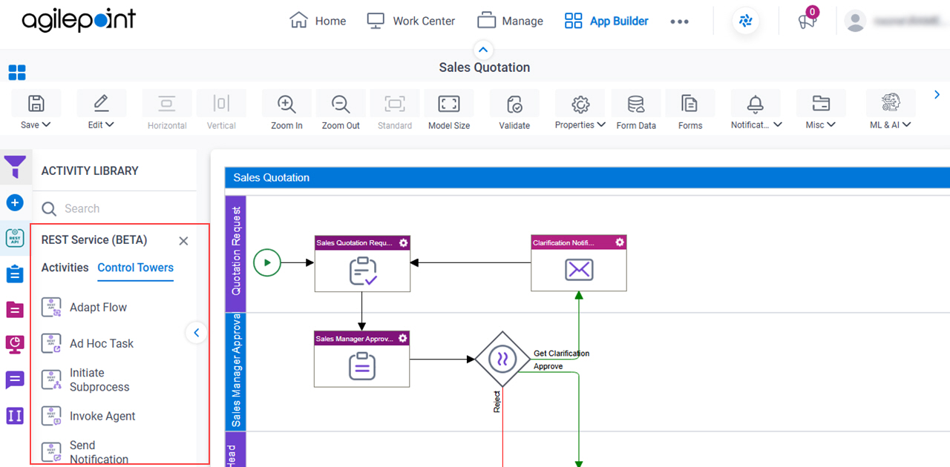Click the Vertical align tool
Image resolution: width=950 pixels, height=467 pixels.
(221, 110)
